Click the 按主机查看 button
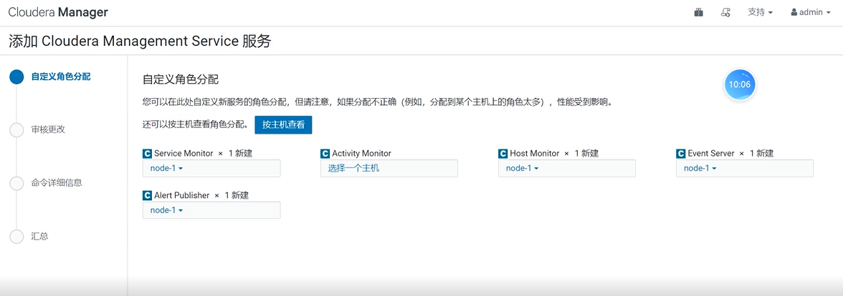The image size is (843, 296). tap(283, 124)
